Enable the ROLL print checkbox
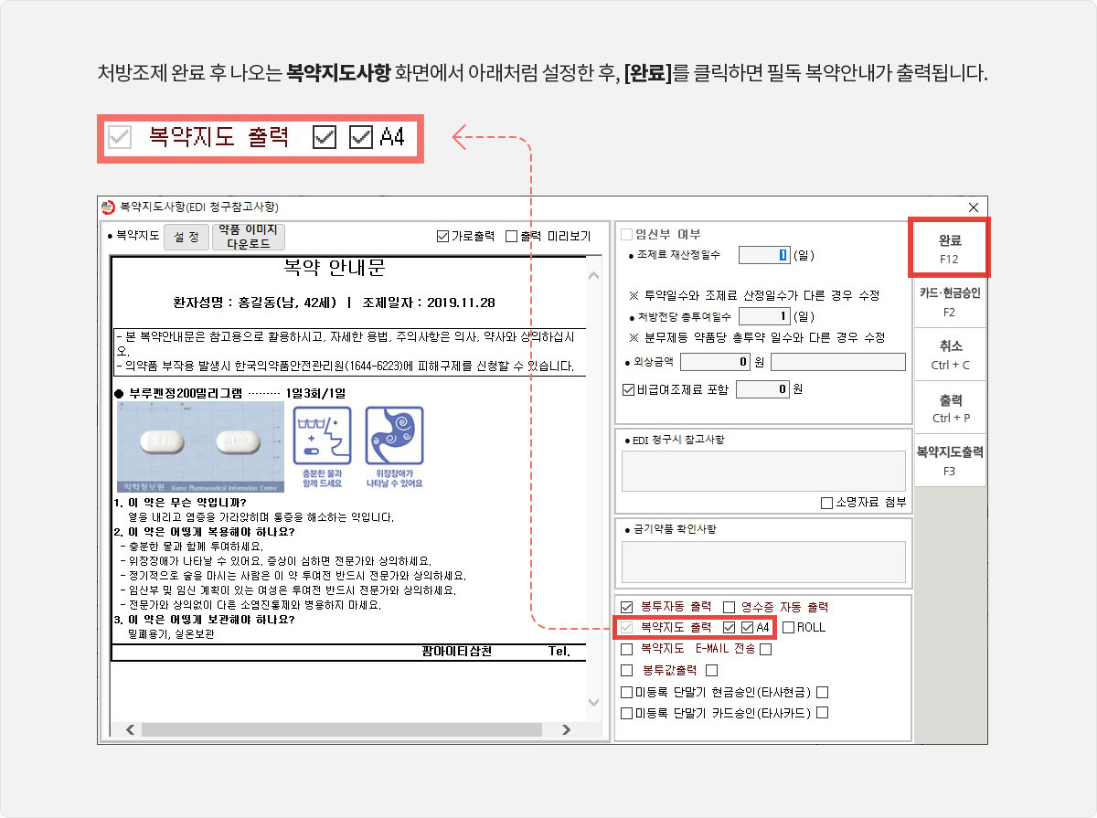This screenshot has width=1097, height=818. point(788,627)
